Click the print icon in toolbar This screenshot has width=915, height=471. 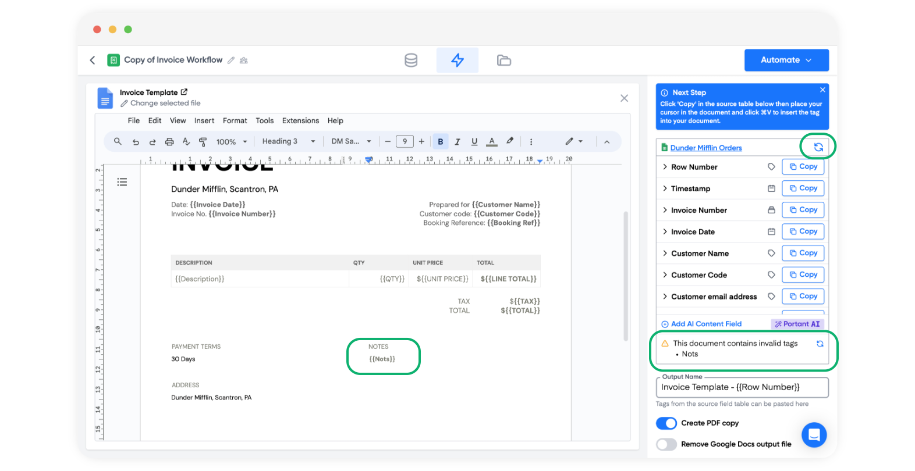click(169, 142)
